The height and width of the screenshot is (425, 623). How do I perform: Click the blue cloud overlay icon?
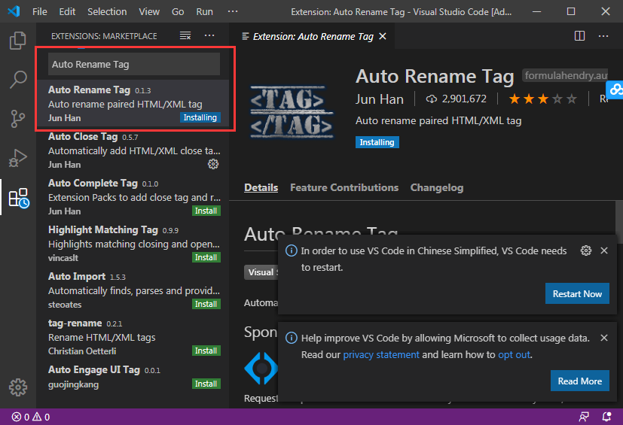tap(615, 90)
